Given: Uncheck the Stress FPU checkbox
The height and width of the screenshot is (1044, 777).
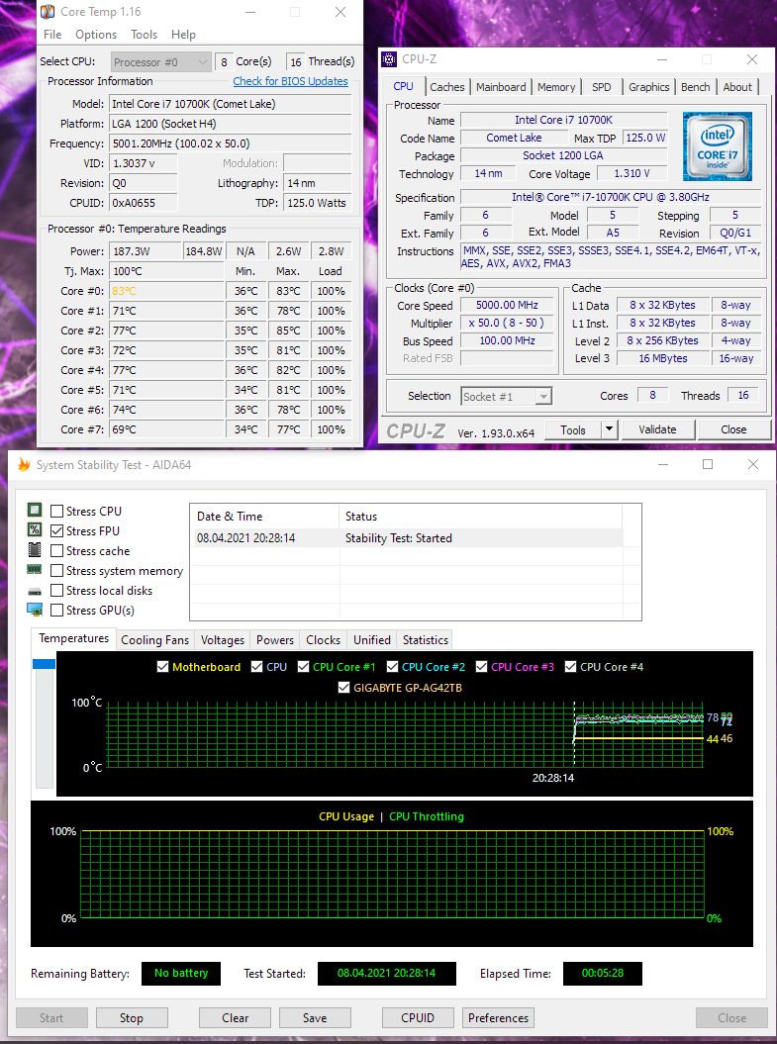Looking at the screenshot, I should pyautogui.click(x=57, y=530).
